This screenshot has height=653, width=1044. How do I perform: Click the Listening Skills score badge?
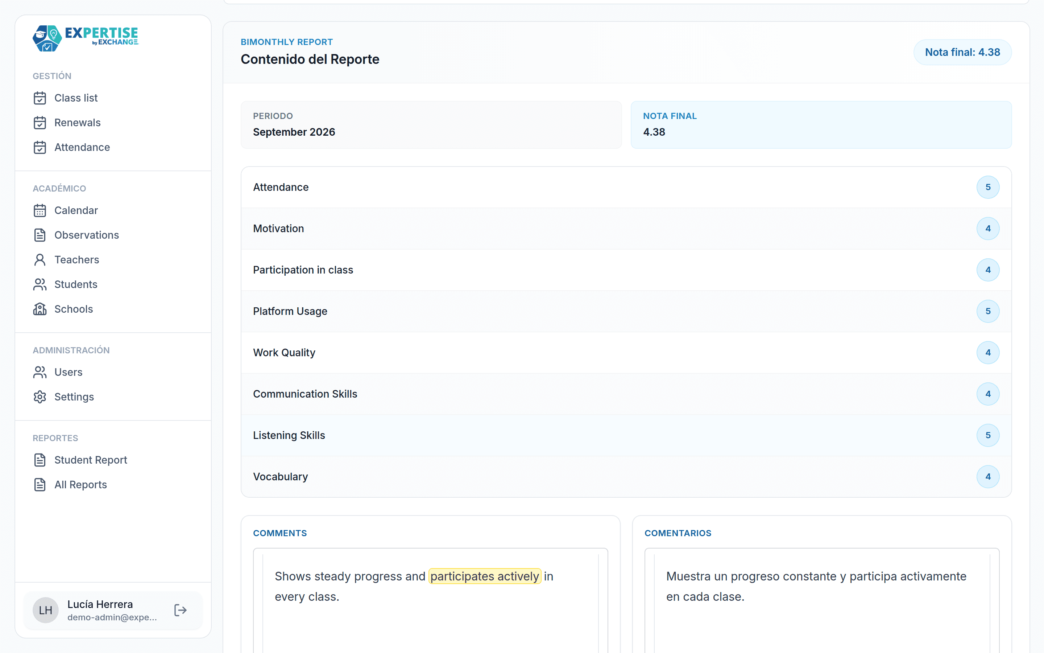988,435
